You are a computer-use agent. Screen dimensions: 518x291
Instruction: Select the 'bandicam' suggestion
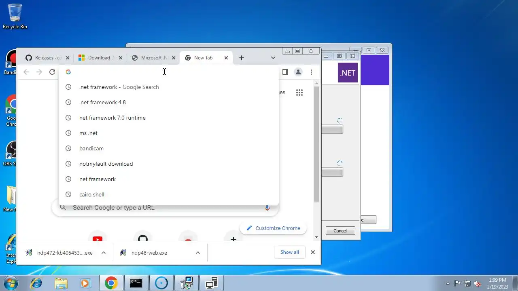coord(169,148)
